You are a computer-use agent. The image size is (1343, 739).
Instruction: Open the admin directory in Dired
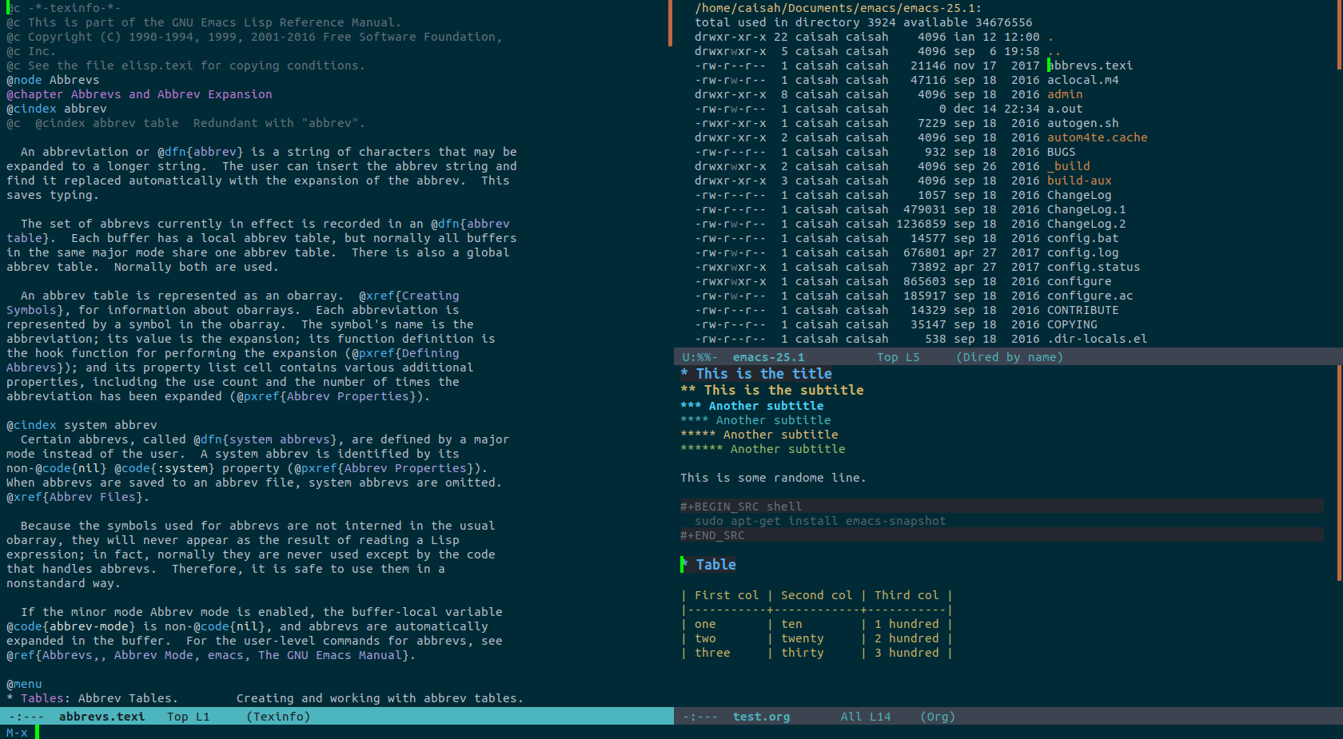[x=1065, y=94]
